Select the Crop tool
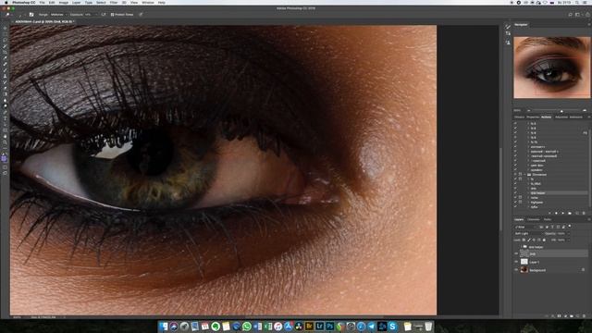This screenshot has width=592, height=333. coord(5,52)
